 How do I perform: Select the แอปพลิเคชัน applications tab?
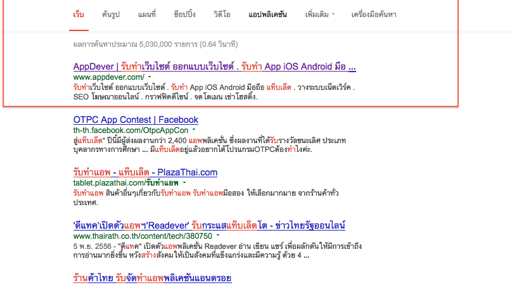(267, 13)
